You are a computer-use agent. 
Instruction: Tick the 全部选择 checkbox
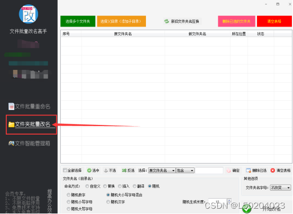pyautogui.click(x=65, y=170)
